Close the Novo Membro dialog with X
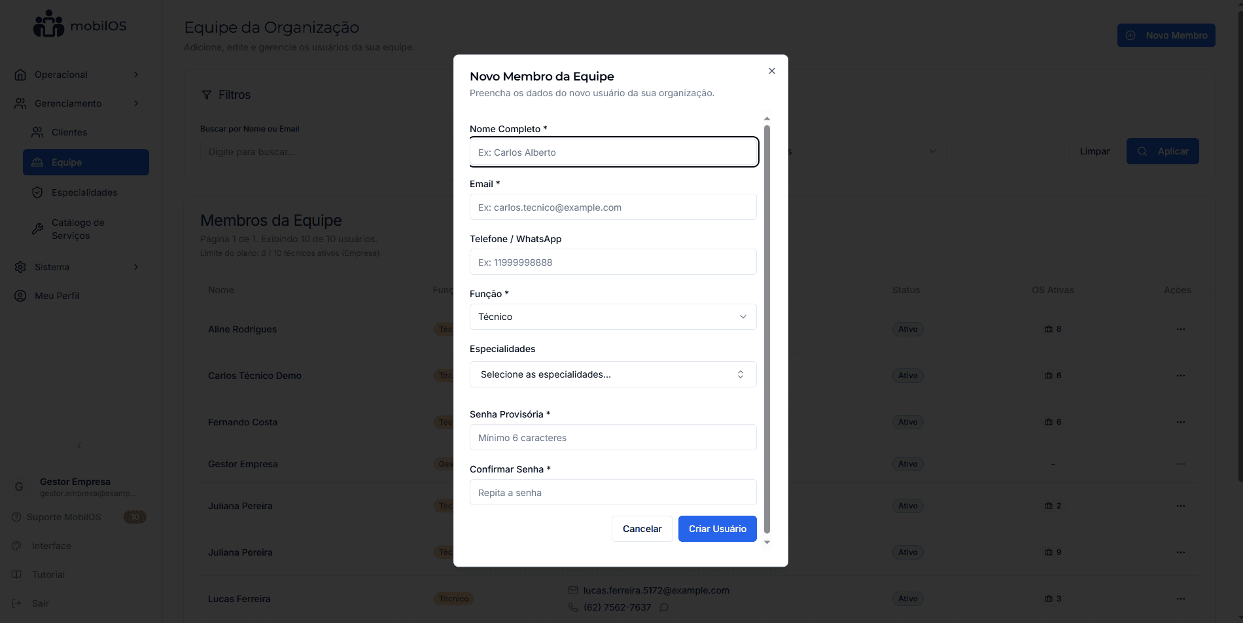Image resolution: width=1243 pixels, height=623 pixels. click(x=772, y=71)
